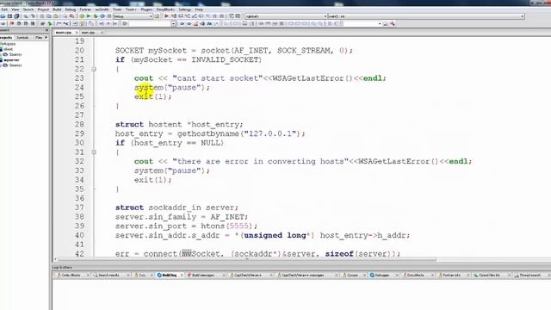Collapse the code block at line 31
The image size is (551, 310).
pos(94,152)
